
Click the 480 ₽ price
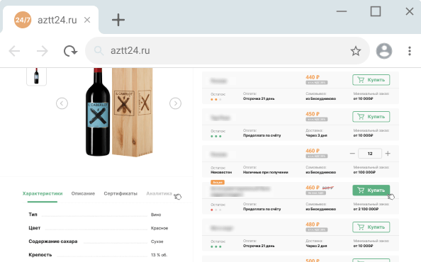(x=313, y=224)
